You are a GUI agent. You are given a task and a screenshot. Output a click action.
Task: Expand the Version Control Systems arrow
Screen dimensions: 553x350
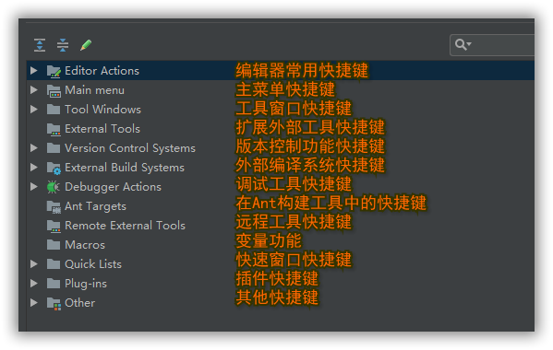pyautogui.click(x=34, y=147)
